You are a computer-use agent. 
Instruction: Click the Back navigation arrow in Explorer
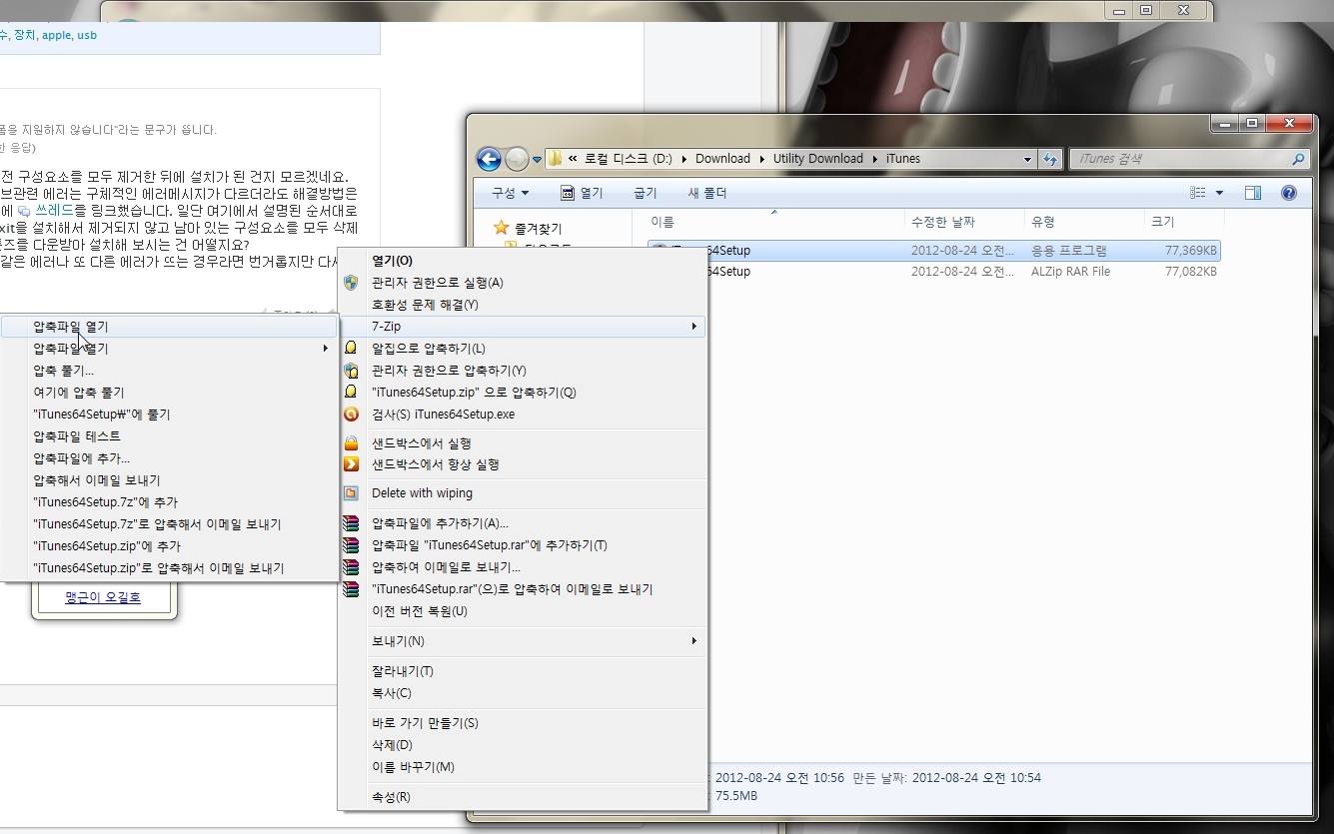[x=489, y=159]
